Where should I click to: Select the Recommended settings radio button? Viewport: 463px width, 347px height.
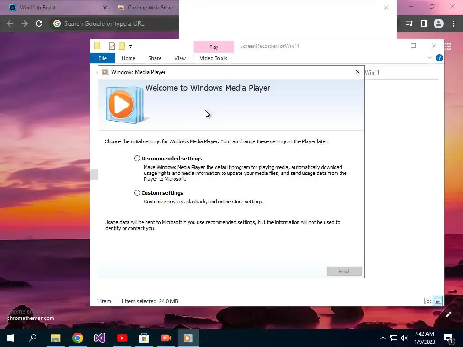pyautogui.click(x=137, y=159)
